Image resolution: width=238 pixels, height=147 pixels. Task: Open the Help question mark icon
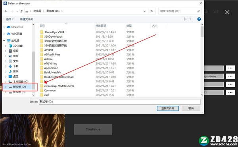click(199, 19)
